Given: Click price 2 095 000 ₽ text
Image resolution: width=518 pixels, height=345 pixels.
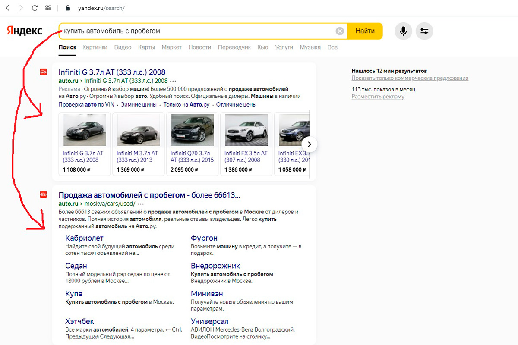Looking at the screenshot, I should [184, 170].
